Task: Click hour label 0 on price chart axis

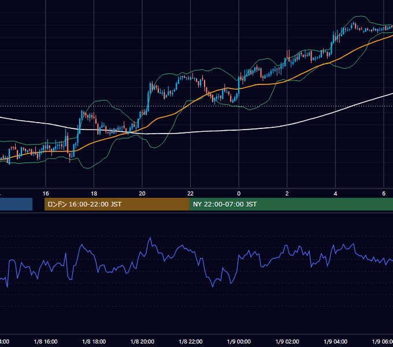Action: coord(239,194)
